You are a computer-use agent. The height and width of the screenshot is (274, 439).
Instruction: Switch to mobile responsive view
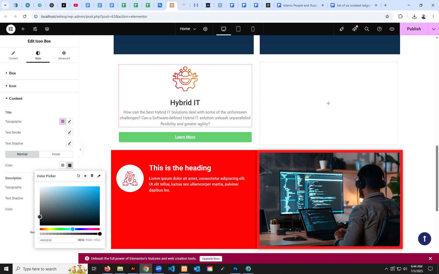pyautogui.click(x=253, y=29)
